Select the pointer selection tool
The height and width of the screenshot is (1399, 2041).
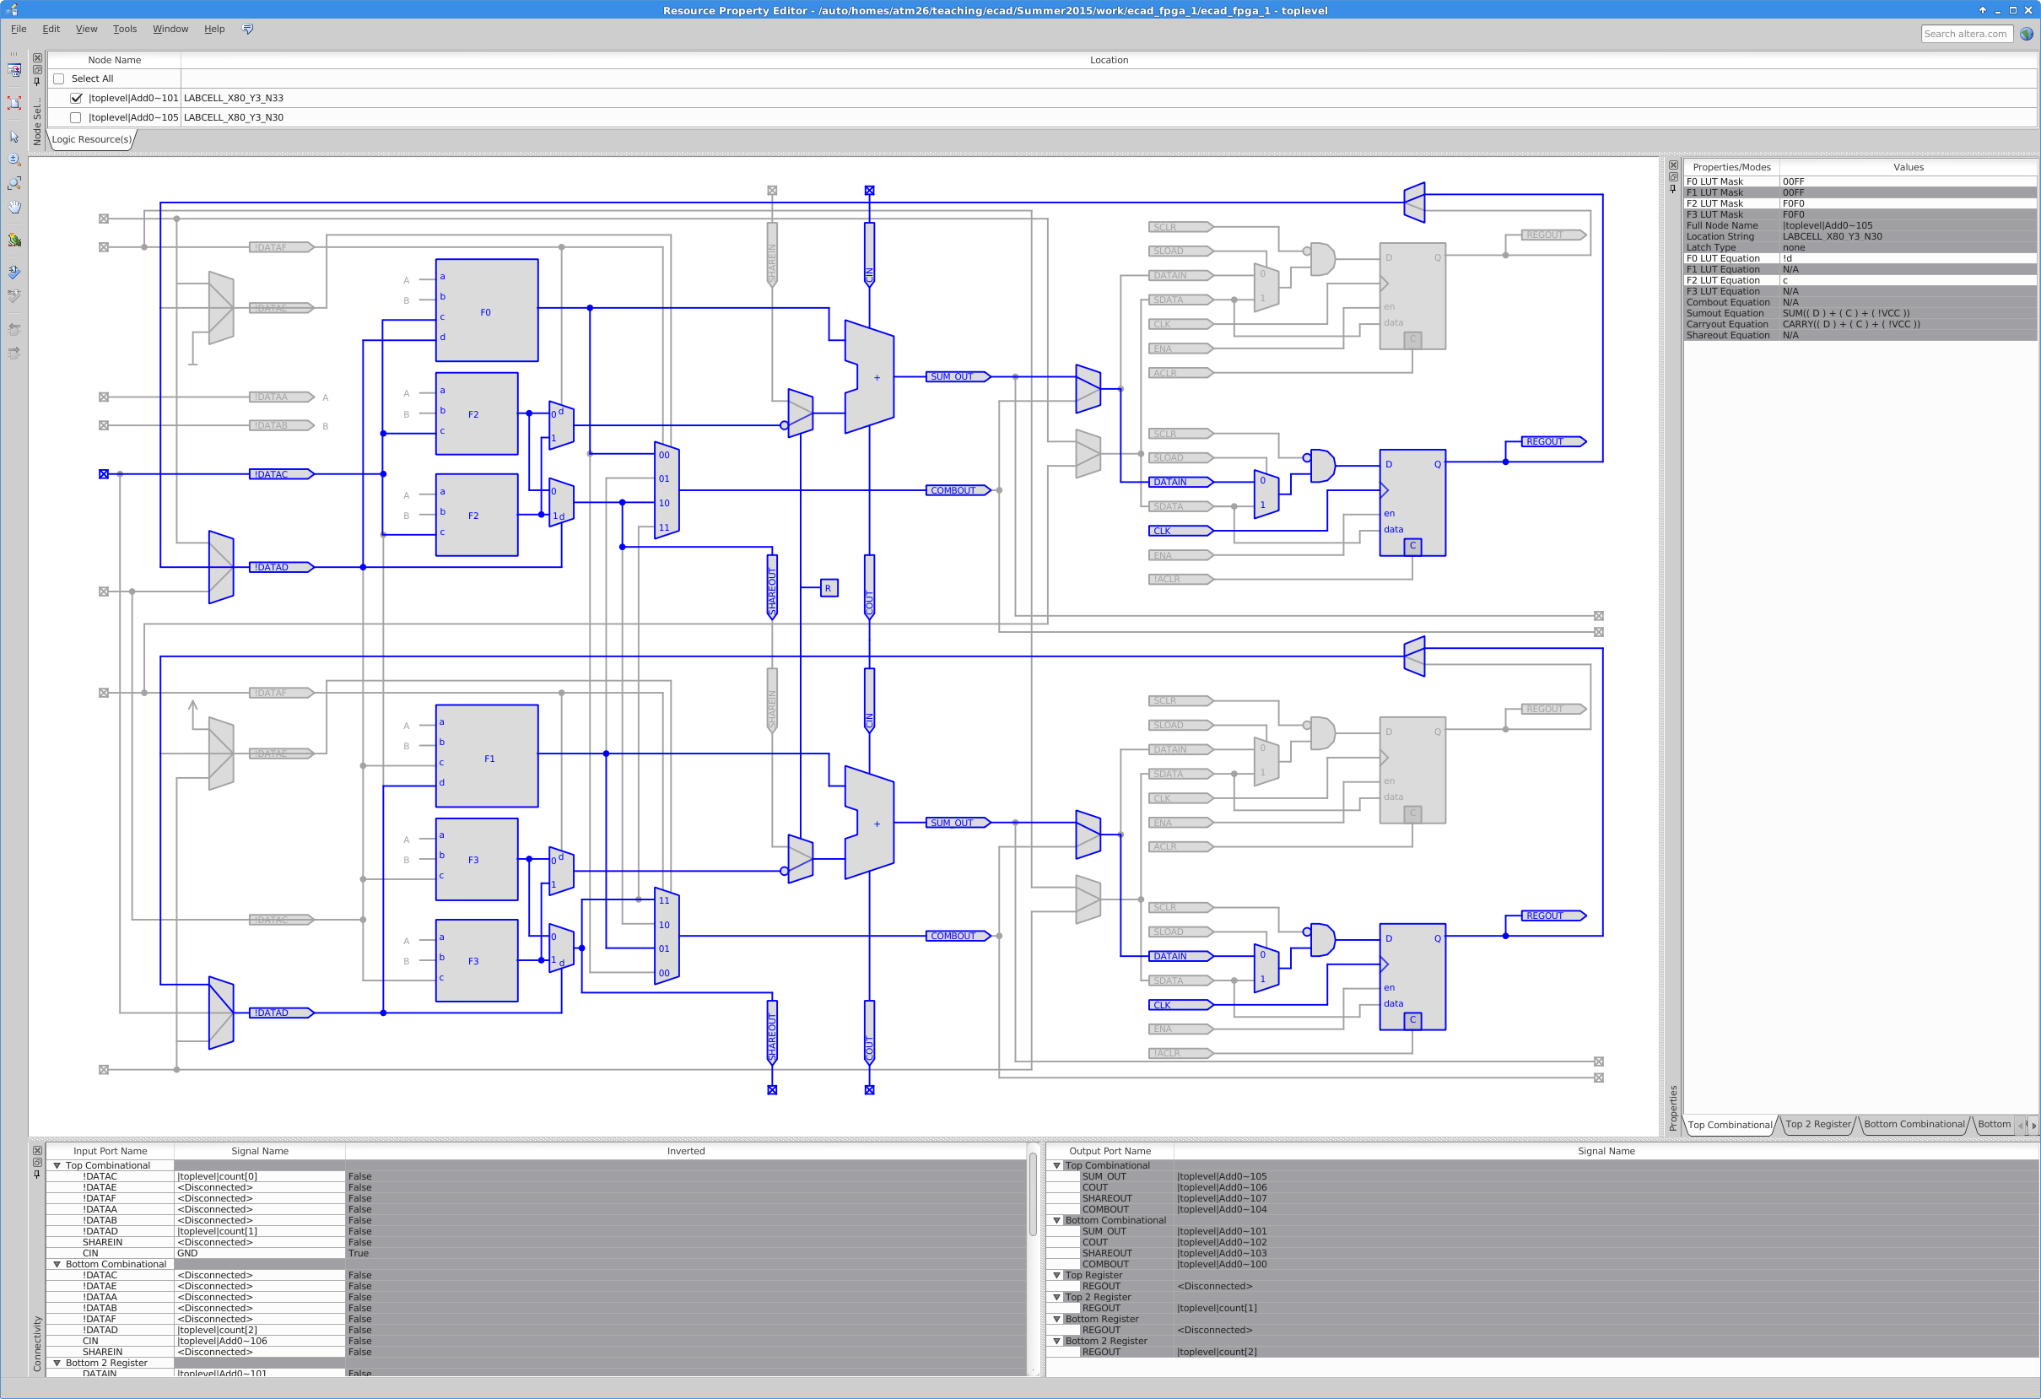pyautogui.click(x=14, y=137)
